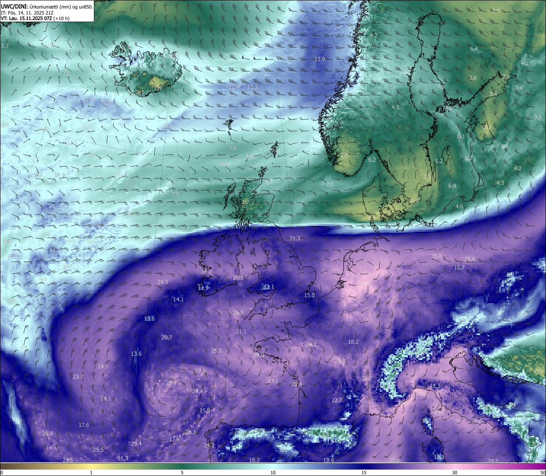
Task: Click the value 12.4 southeast of Iceland
Action: [x=234, y=87]
